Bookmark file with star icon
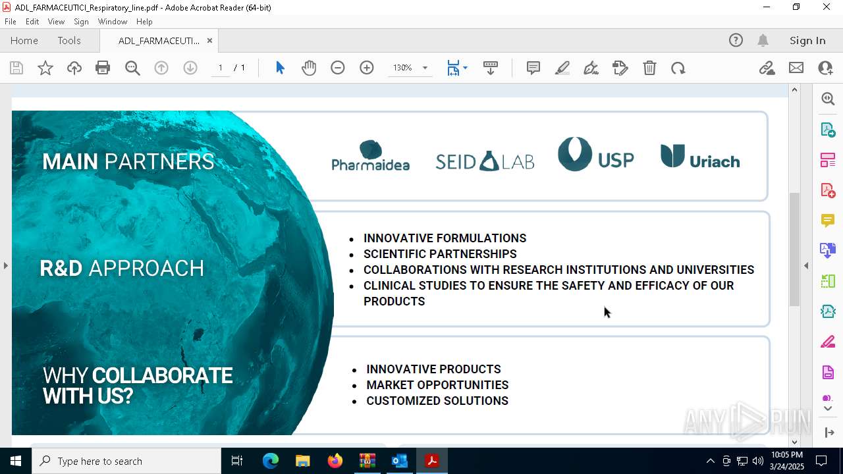 45,68
